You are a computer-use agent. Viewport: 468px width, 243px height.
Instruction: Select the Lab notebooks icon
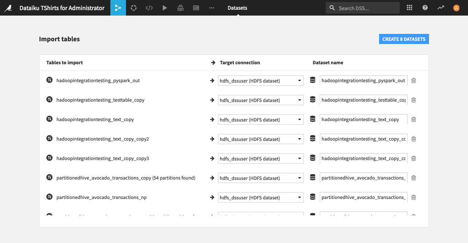click(x=133, y=8)
